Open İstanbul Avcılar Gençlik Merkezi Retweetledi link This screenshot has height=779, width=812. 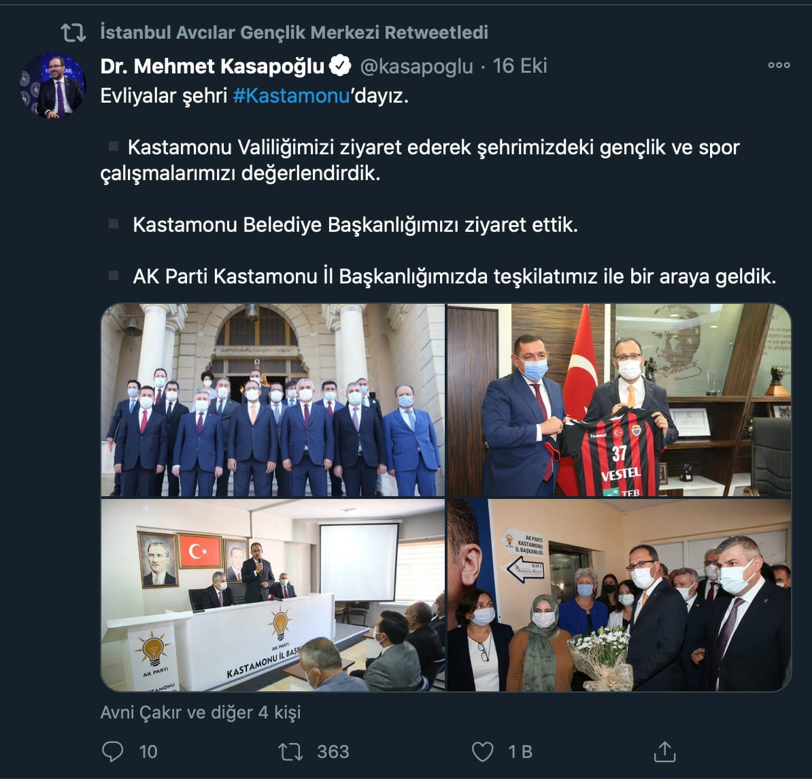[294, 33]
